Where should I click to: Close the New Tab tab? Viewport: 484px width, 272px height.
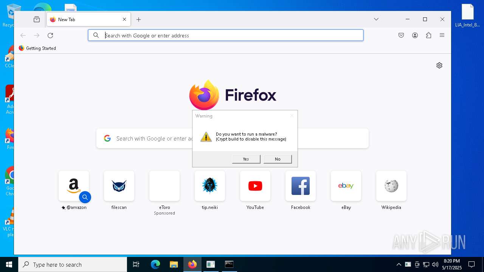124,19
